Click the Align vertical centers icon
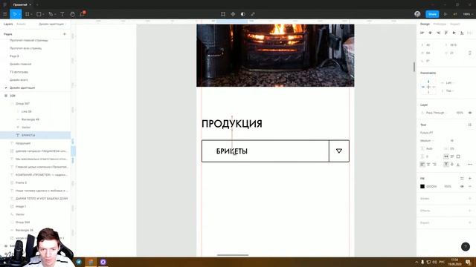Image resolution: width=476 pixels, height=267 pixels. (454, 33)
